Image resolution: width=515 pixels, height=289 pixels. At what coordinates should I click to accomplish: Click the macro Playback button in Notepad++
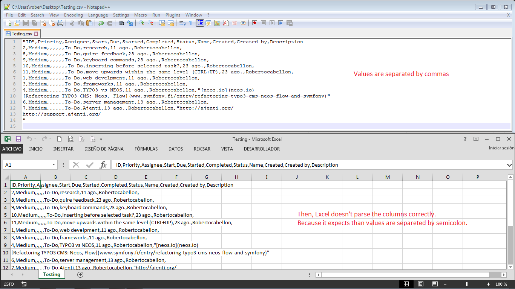pyautogui.click(x=272, y=23)
